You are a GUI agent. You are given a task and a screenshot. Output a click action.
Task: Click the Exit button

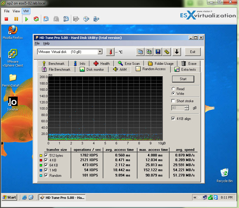[193, 52]
